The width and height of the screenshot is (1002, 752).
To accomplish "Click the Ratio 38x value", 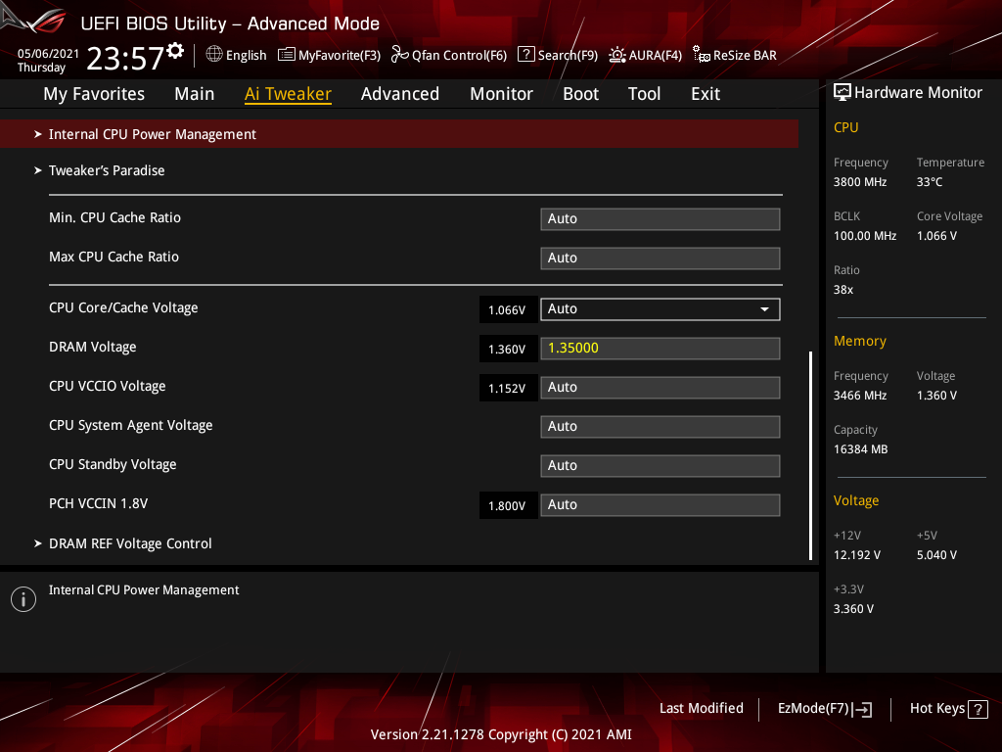I will 843,290.
